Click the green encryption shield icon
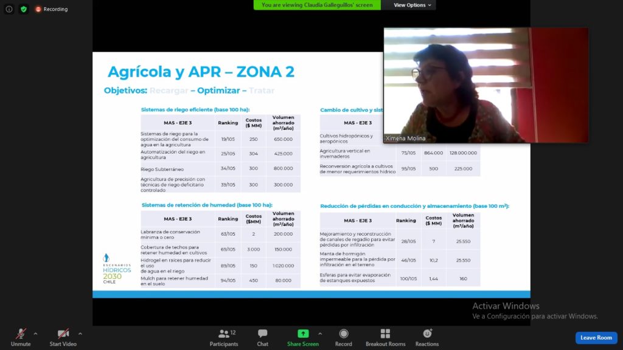The image size is (623, 350). click(x=24, y=9)
